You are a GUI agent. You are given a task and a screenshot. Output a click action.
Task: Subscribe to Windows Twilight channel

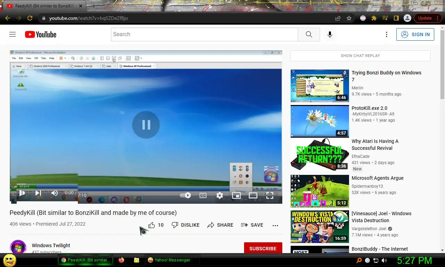(263, 248)
